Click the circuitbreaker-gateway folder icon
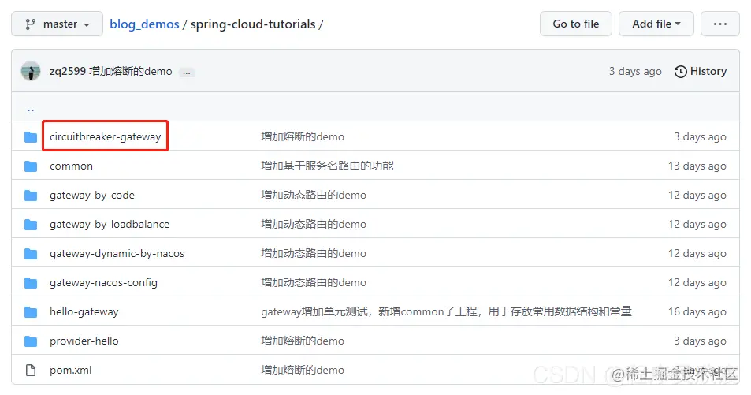 click(x=31, y=137)
